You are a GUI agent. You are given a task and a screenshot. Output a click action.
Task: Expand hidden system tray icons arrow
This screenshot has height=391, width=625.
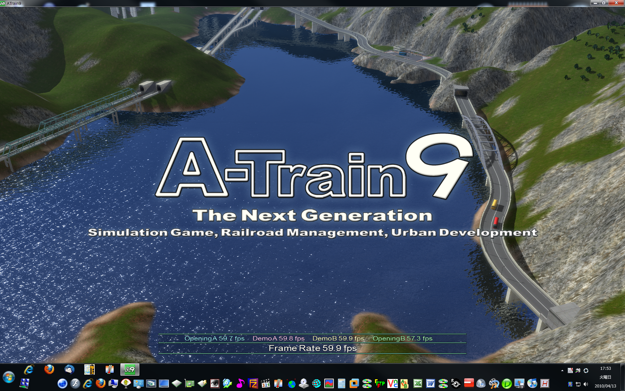(x=562, y=370)
